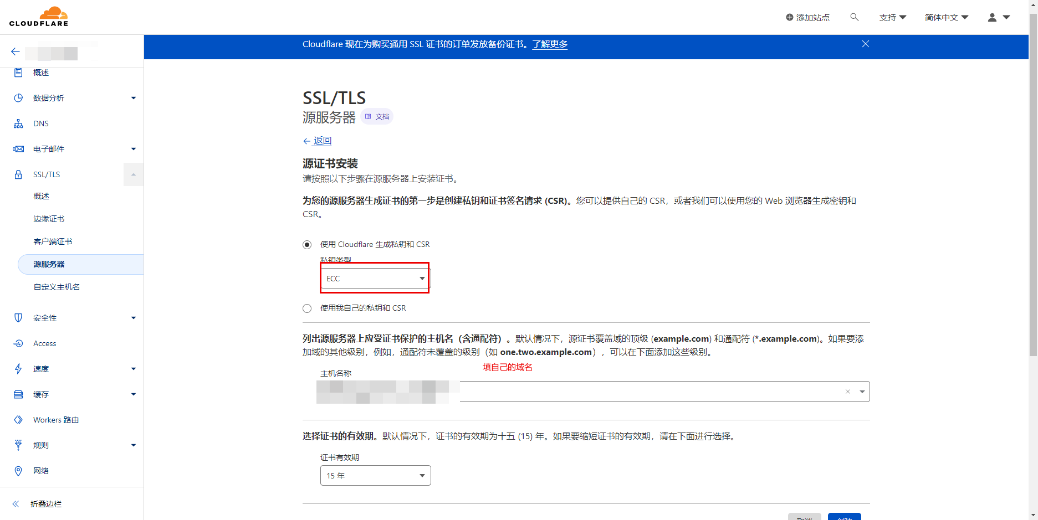Image resolution: width=1038 pixels, height=520 pixels.
Task: Click the 电子邮件 envelope icon
Action: pyautogui.click(x=18, y=149)
